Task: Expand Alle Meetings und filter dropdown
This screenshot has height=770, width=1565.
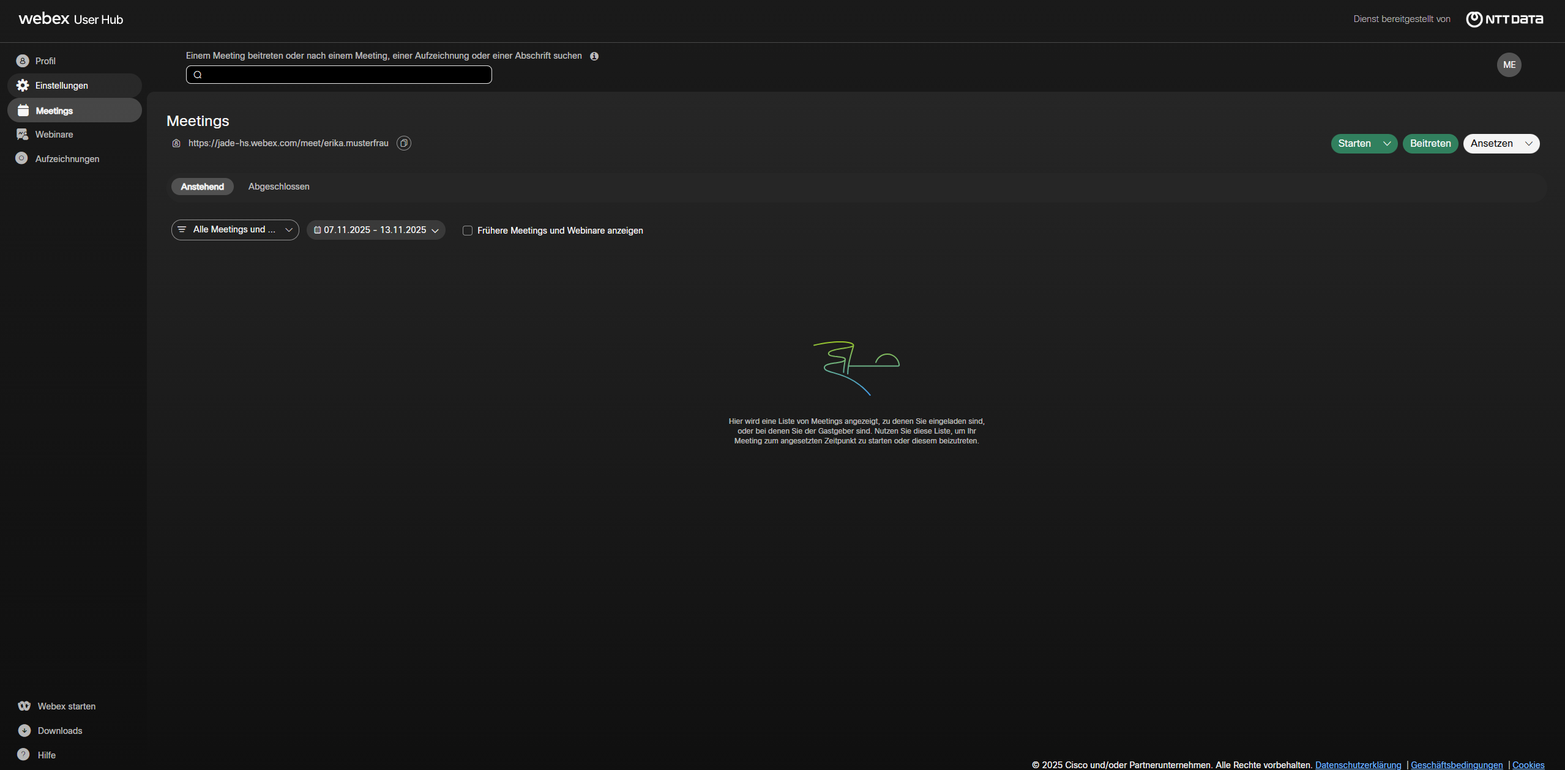Action: [x=235, y=230]
